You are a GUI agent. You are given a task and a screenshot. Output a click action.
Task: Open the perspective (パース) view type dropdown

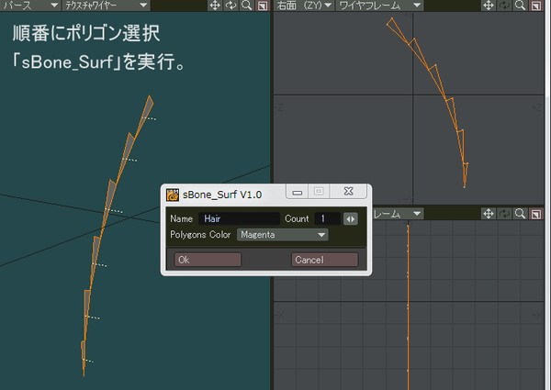[30, 6]
